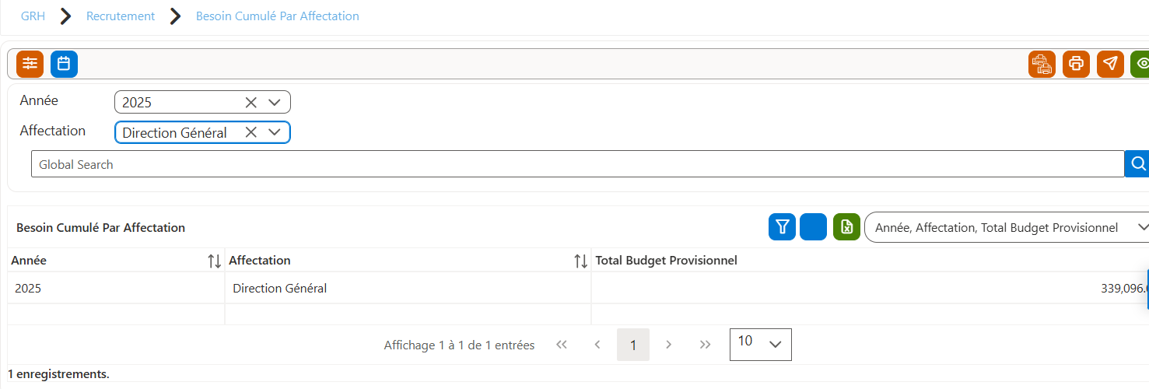Click the orange print preview icon

point(1042,64)
